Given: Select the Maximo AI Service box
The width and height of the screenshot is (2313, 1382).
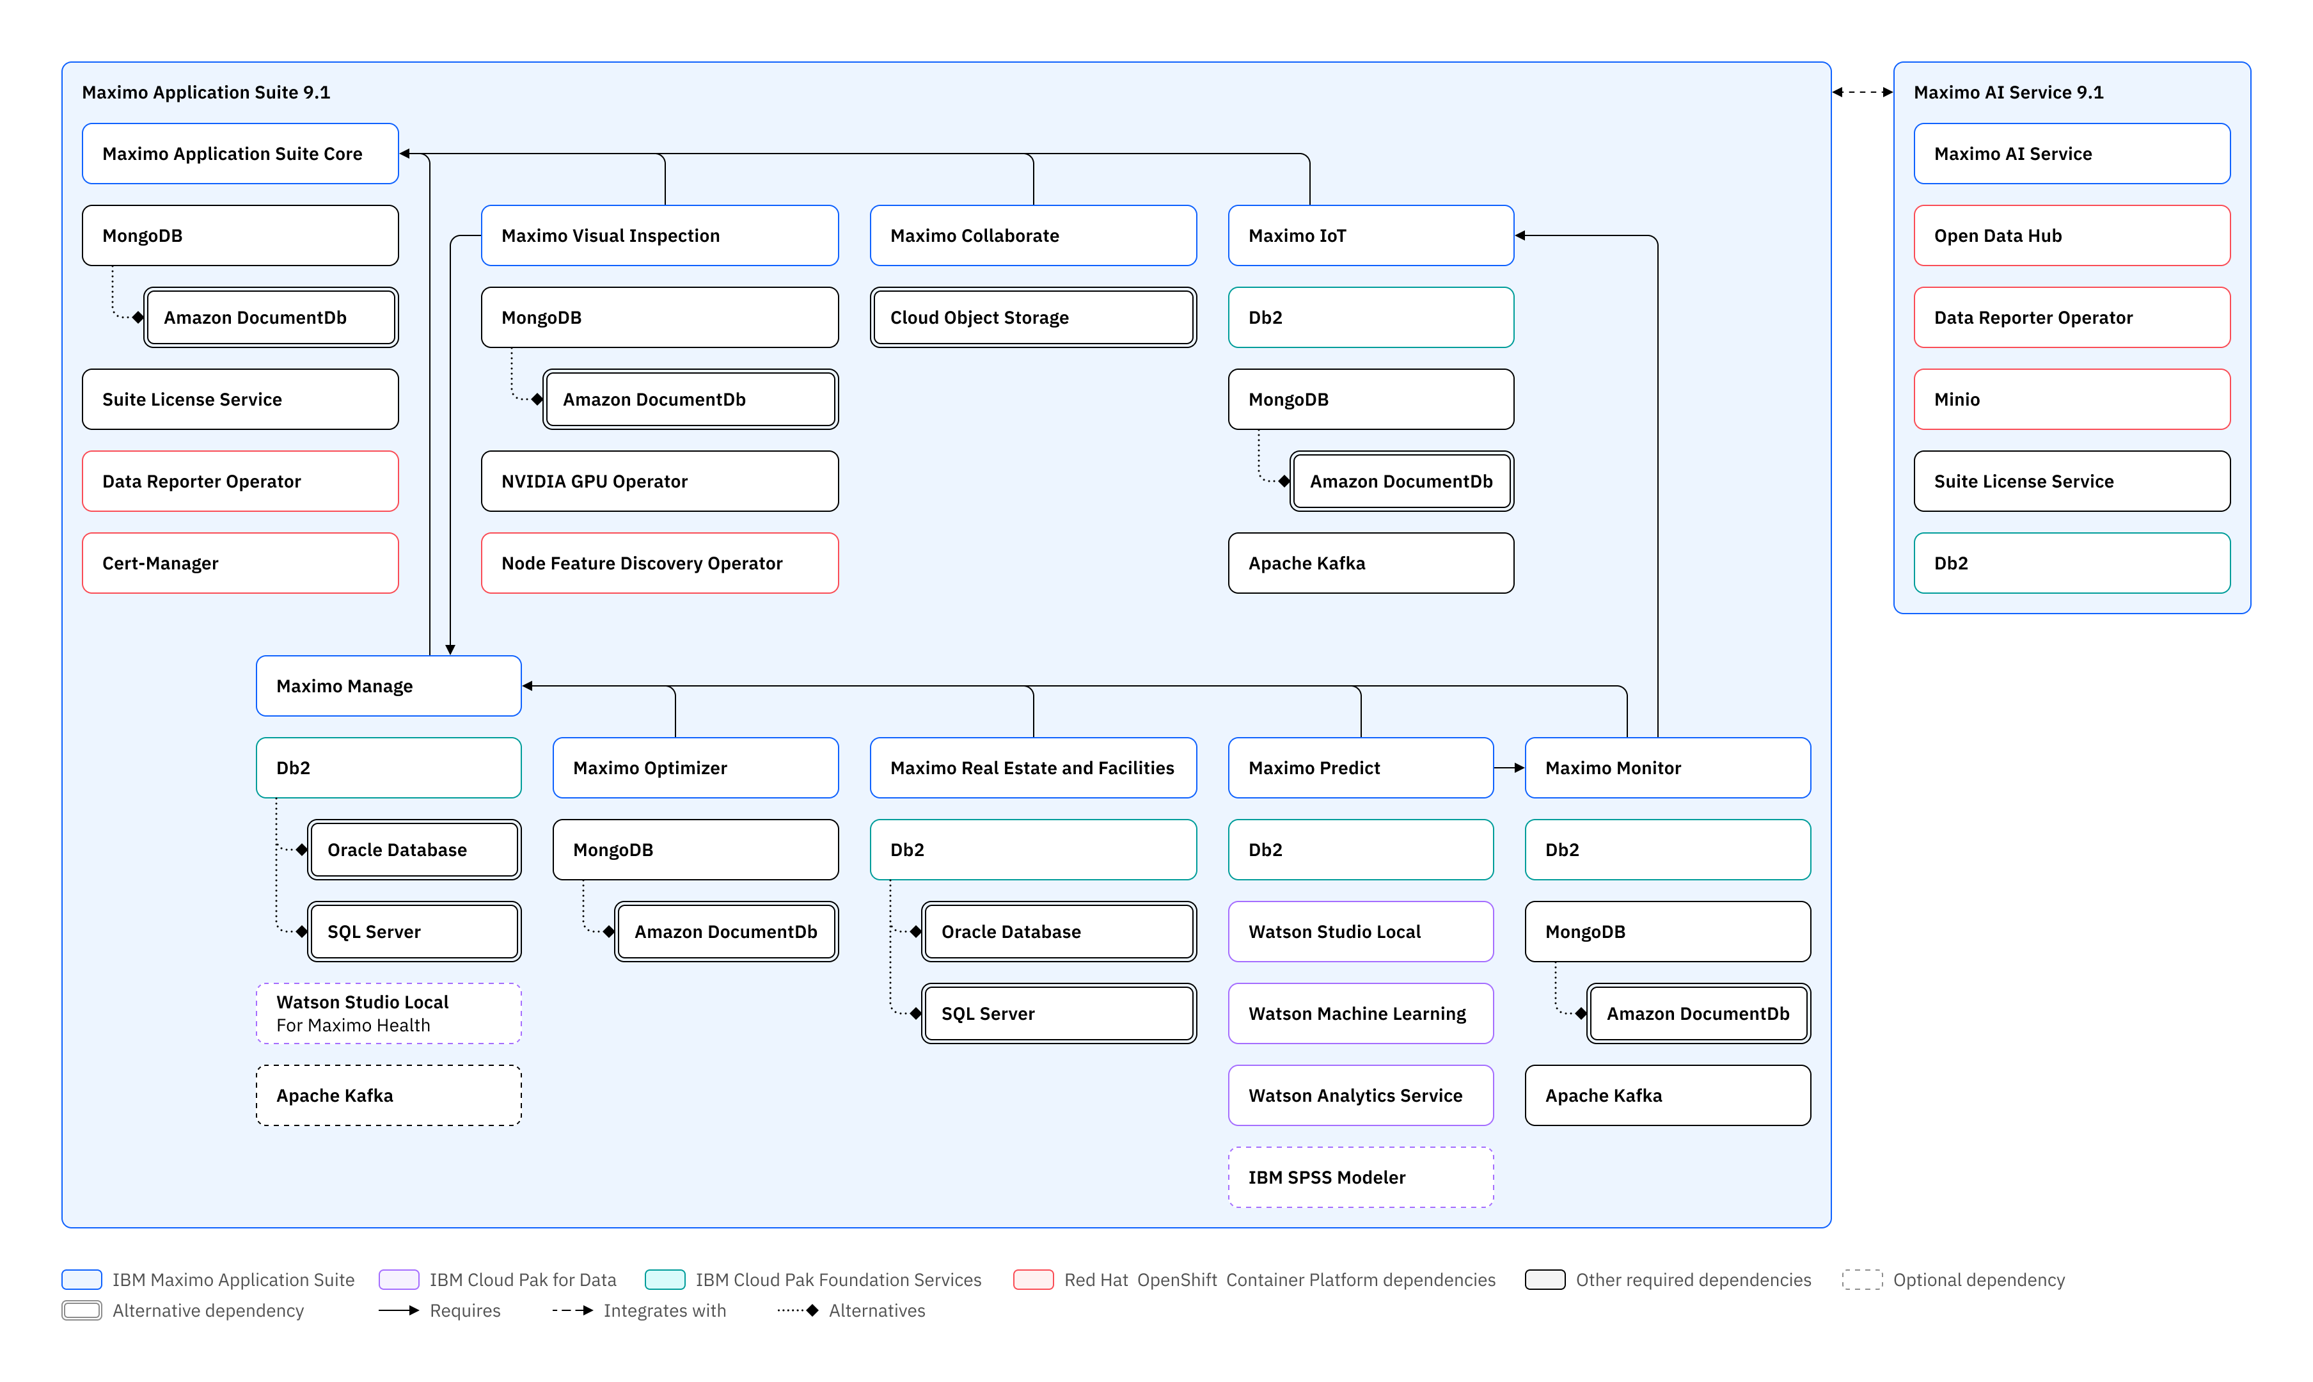Looking at the screenshot, I should pos(2071,154).
